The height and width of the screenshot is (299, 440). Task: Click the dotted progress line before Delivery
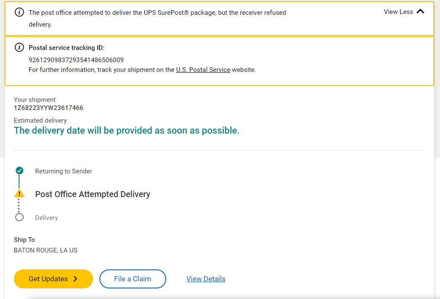click(19, 206)
